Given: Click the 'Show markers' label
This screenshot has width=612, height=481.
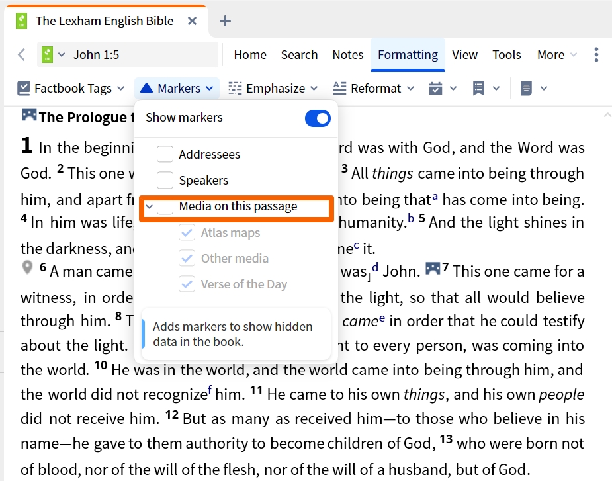Looking at the screenshot, I should (x=184, y=118).
